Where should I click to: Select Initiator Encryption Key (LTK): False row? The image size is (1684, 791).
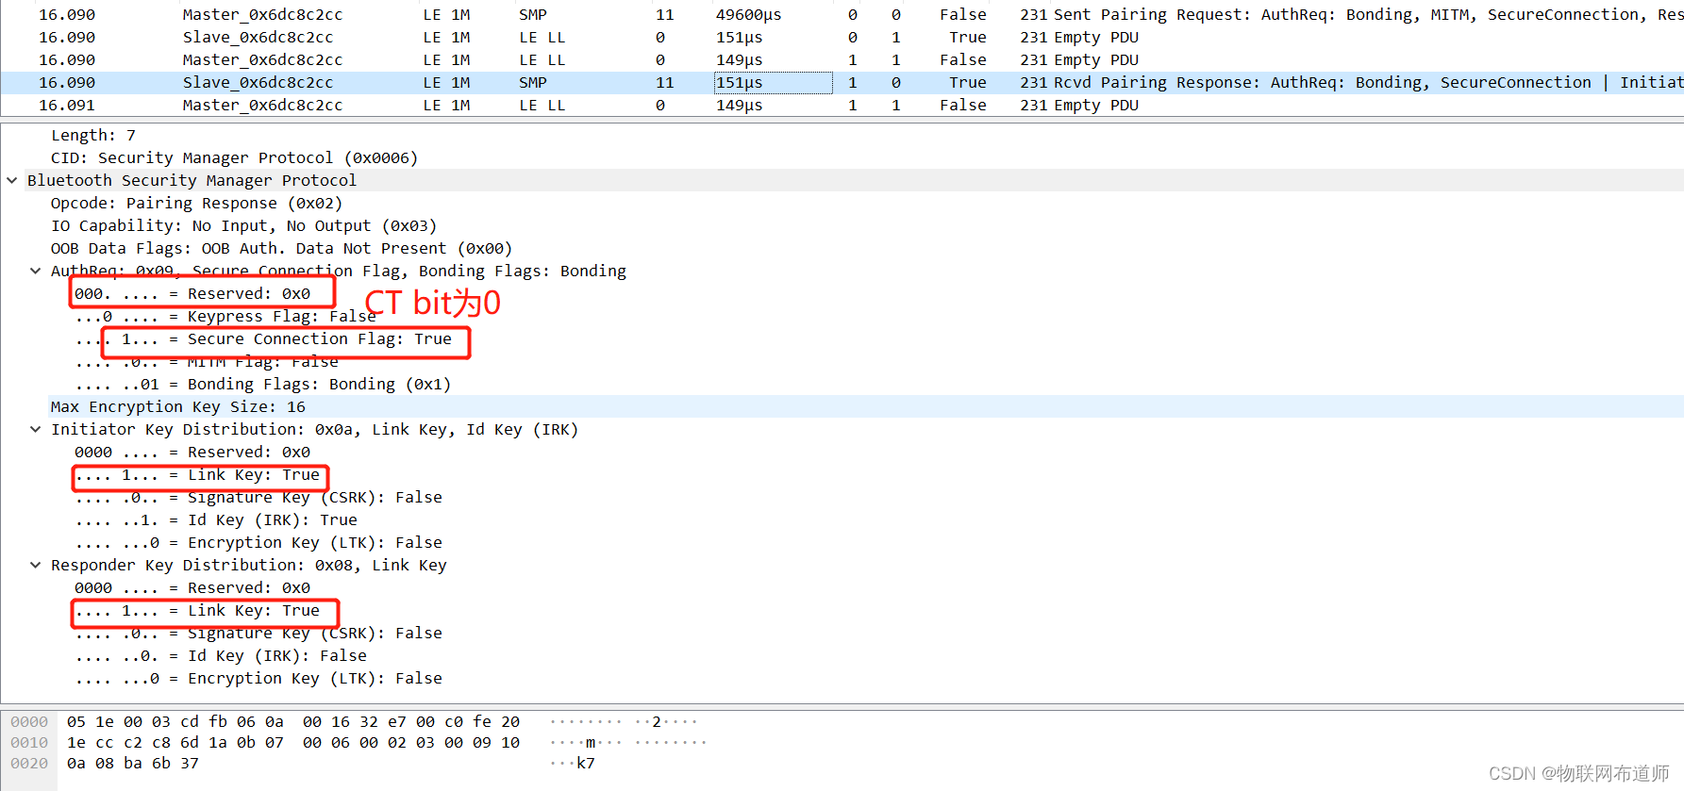pyautogui.click(x=258, y=542)
